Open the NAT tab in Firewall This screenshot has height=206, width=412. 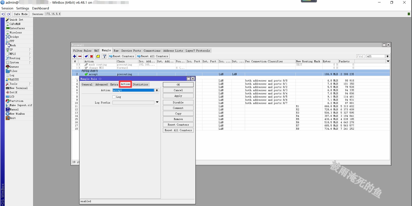(x=97, y=51)
